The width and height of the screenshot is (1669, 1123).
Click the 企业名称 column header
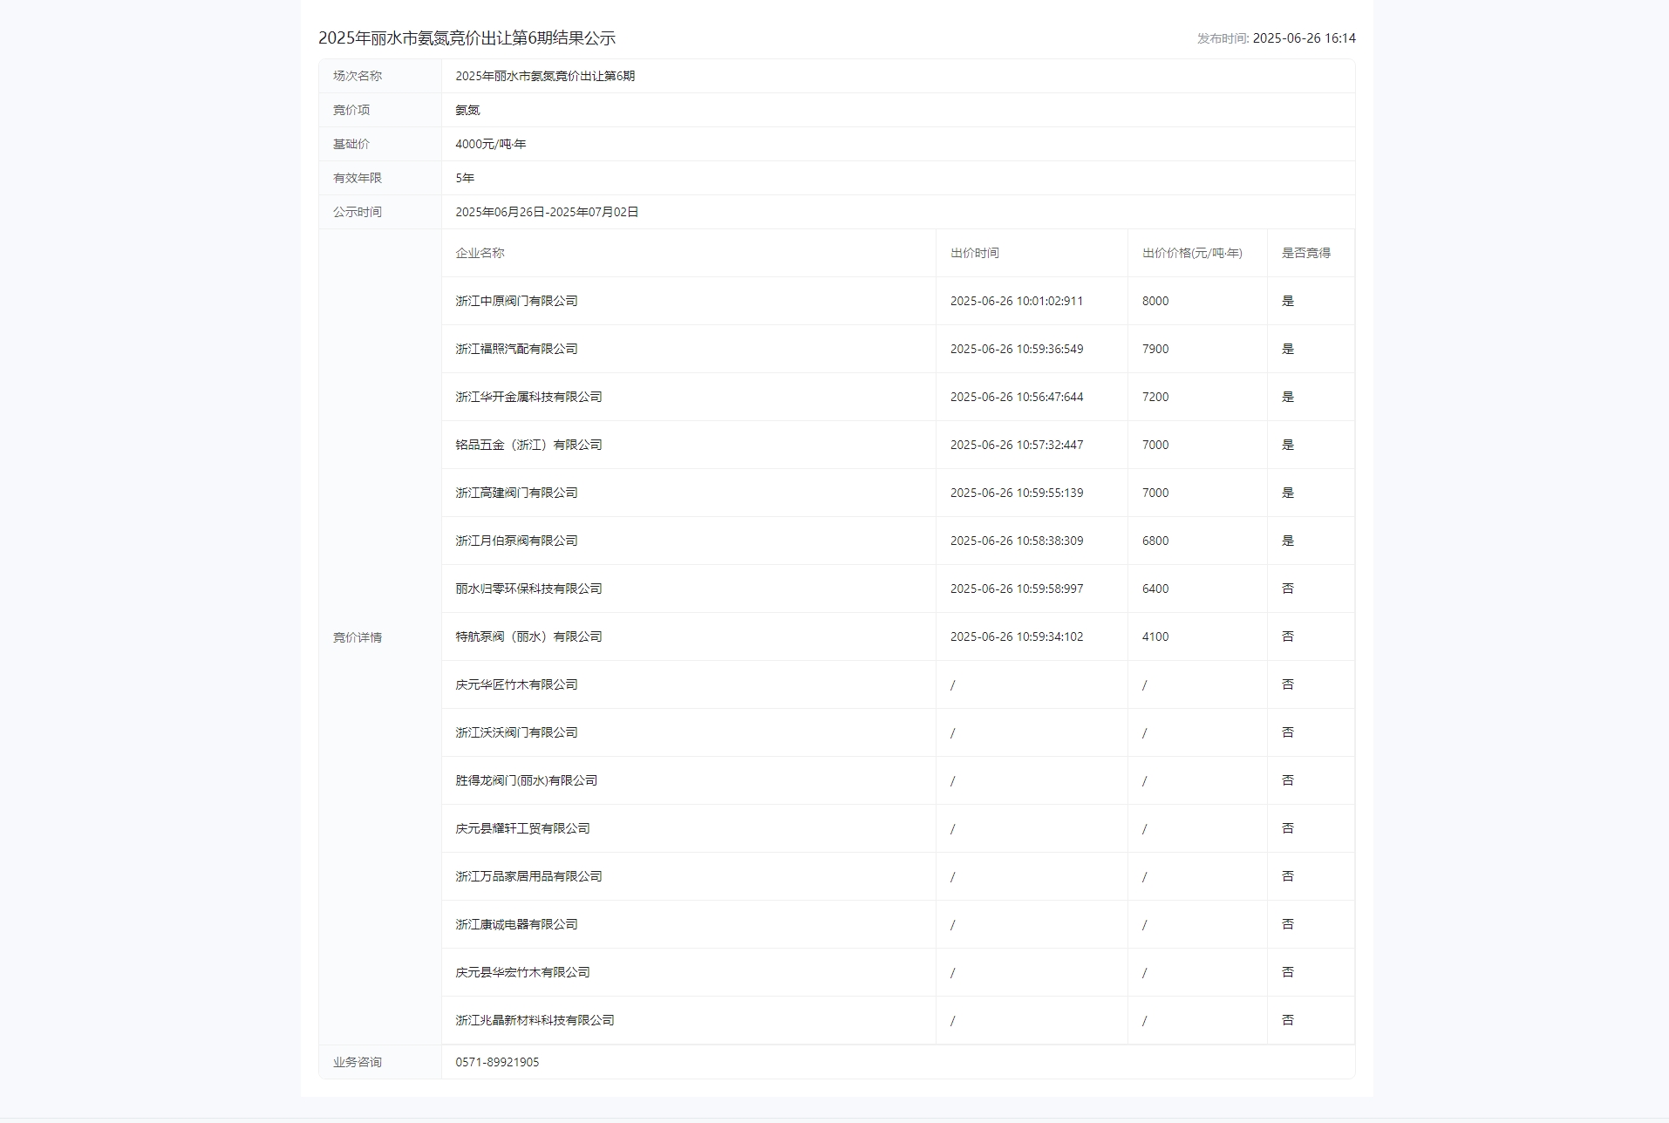click(x=480, y=253)
